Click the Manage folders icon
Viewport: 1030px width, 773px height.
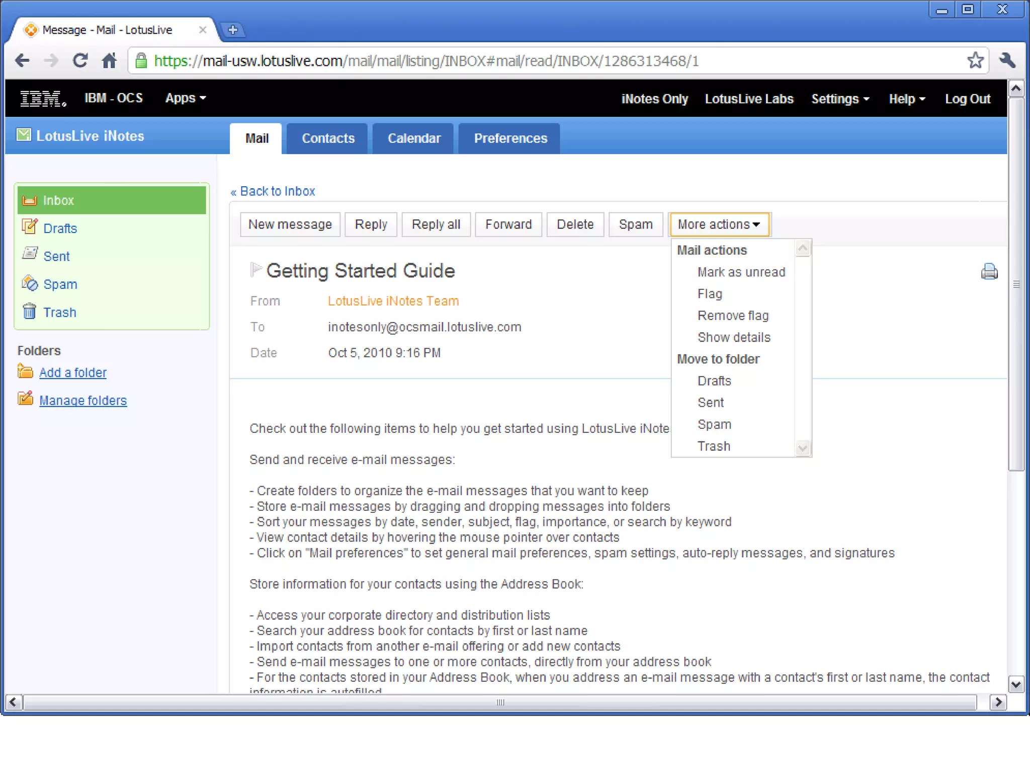coord(25,399)
